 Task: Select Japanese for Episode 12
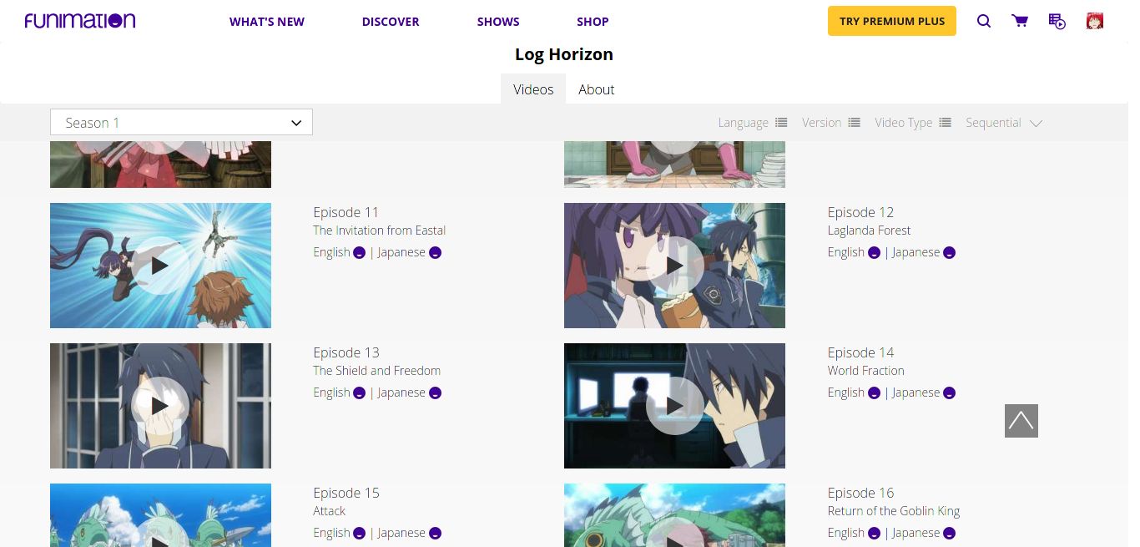pos(916,252)
